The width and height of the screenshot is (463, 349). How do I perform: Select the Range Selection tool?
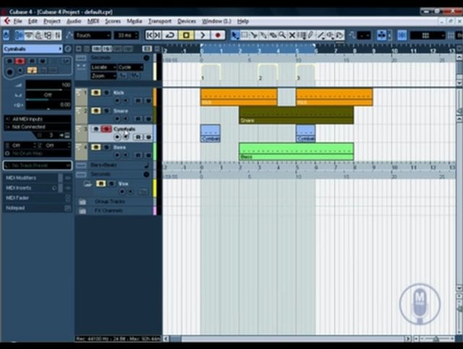click(245, 35)
